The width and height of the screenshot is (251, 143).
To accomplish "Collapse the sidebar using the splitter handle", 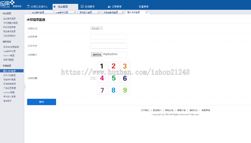I will pyautogui.click(x=25, y=87).
